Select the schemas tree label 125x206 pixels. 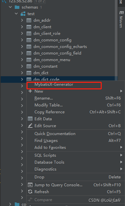[30, 7]
